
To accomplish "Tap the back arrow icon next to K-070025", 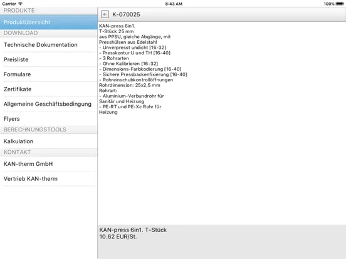I will click(105, 14).
